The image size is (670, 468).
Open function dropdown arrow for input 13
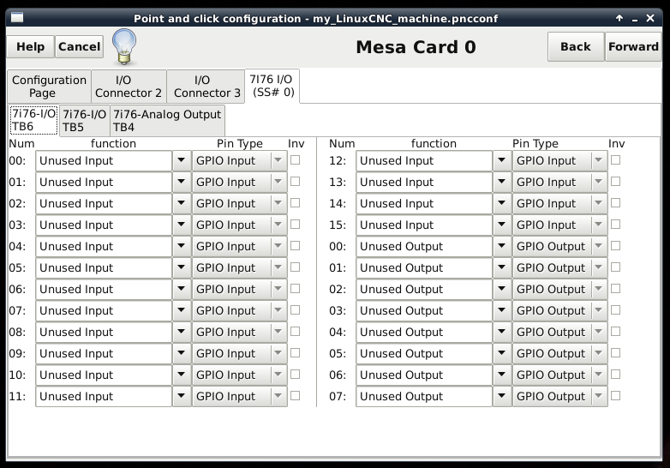(x=502, y=182)
